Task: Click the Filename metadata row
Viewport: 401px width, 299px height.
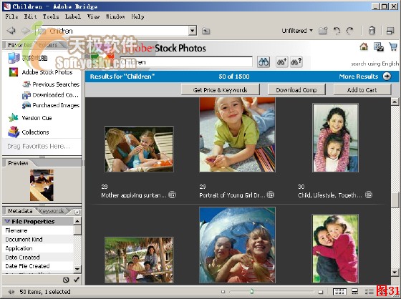Action: click(38, 230)
